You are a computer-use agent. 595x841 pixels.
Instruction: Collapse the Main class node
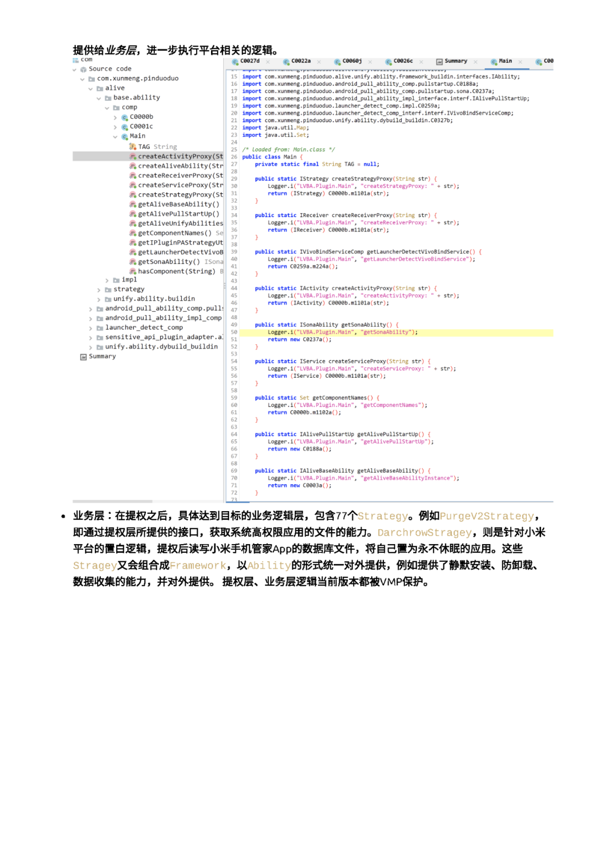[x=115, y=136]
